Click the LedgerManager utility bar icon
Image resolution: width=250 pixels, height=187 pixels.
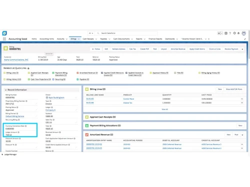[2, 155]
